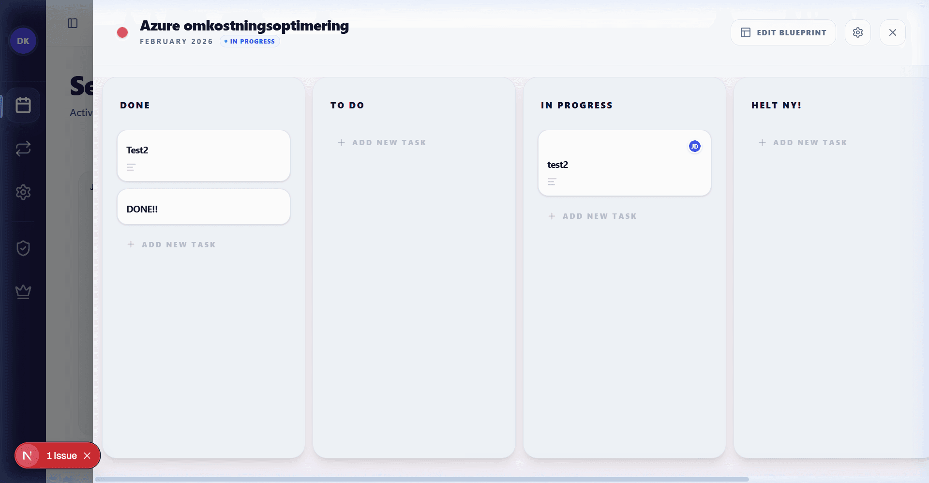
Task: Open the DK user avatar menu
Action: tap(23, 41)
